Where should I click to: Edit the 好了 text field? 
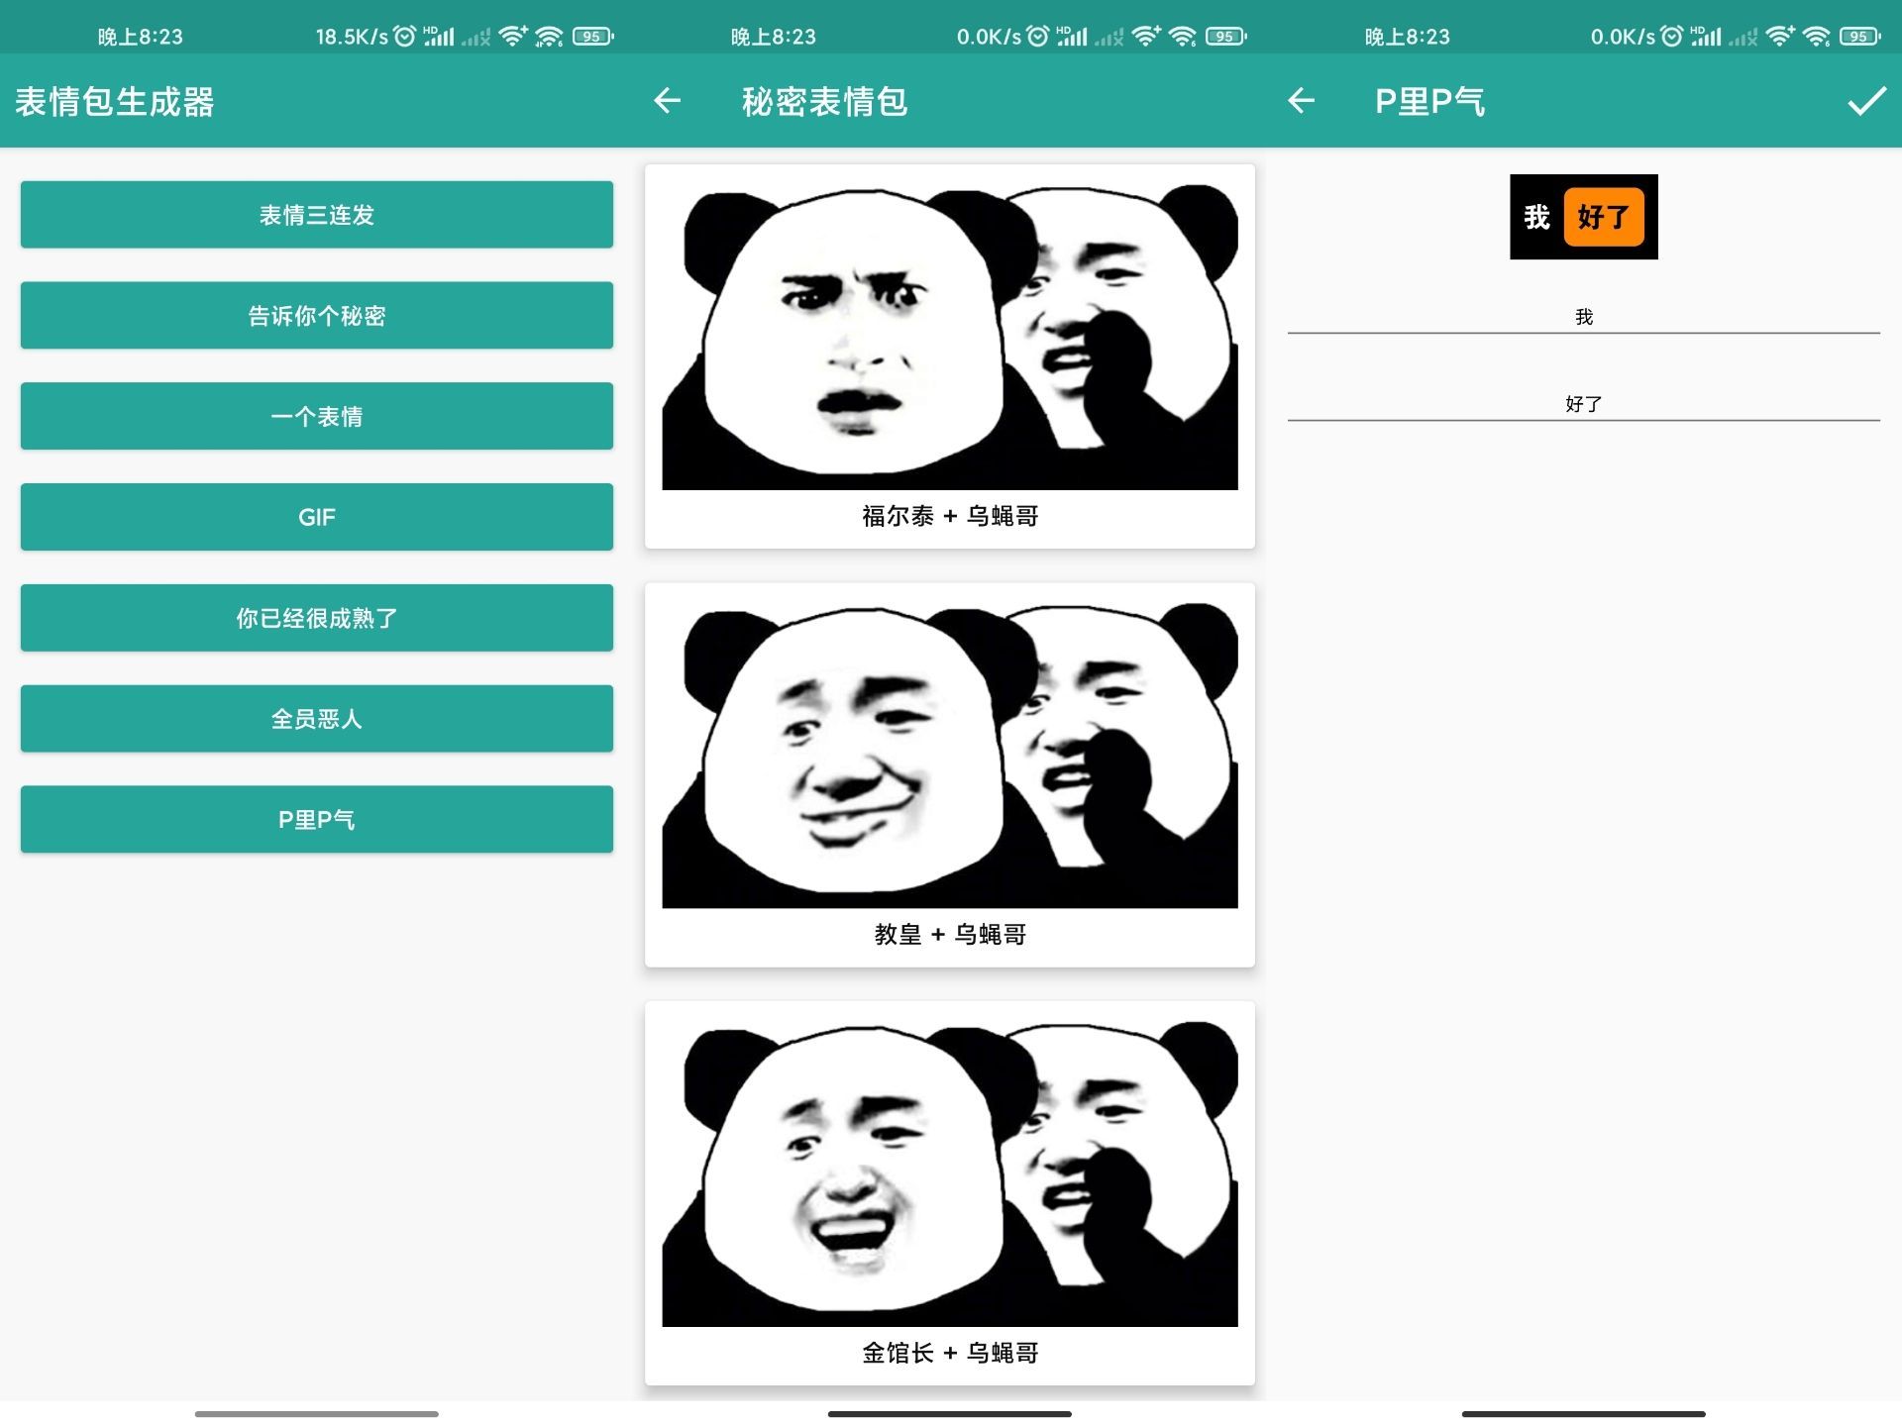pyautogui.click(x=1583, y=404)
